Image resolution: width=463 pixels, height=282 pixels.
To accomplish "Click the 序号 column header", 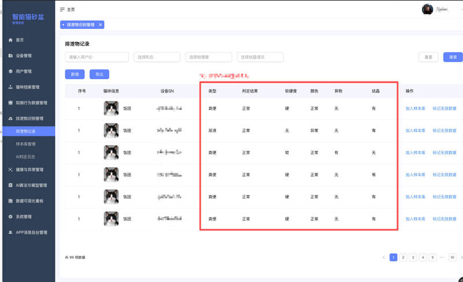I will coord(82,91).
